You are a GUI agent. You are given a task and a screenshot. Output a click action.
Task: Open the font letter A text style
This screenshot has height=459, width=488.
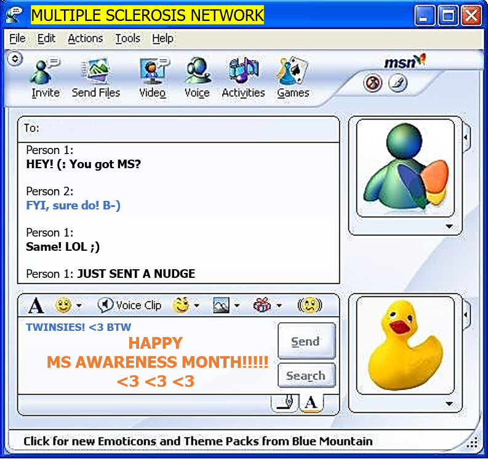click(x=36, y=306)
